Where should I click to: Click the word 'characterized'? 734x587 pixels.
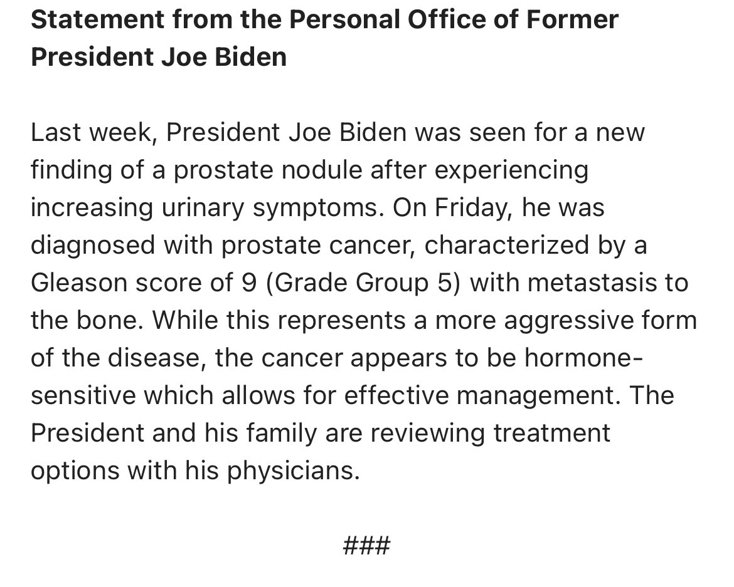click(503, 246)
